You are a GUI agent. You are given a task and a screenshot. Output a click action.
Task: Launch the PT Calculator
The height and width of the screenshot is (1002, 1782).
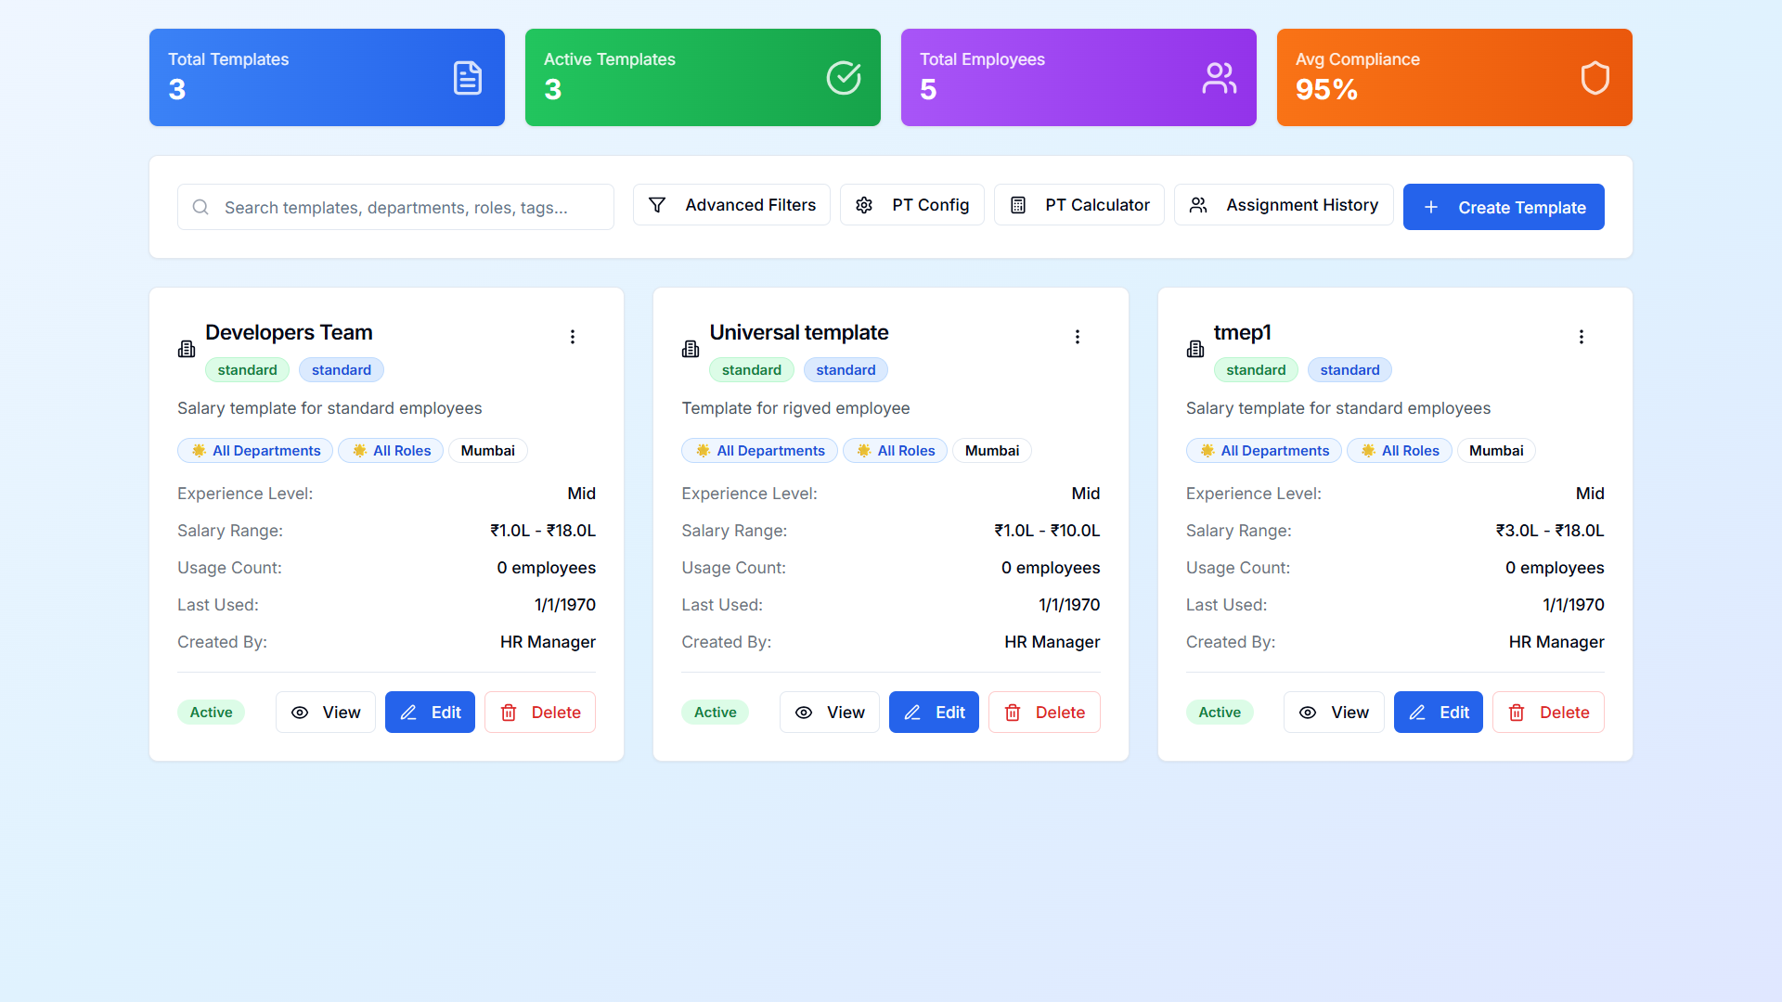1078,205
